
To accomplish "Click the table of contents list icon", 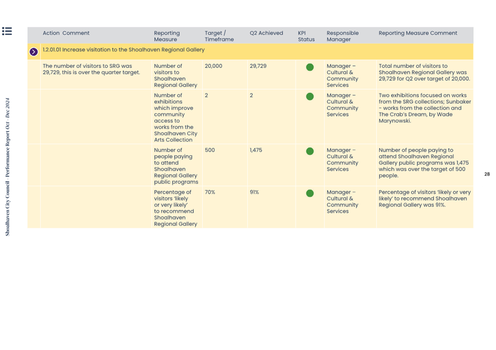I will coord(7,31).
